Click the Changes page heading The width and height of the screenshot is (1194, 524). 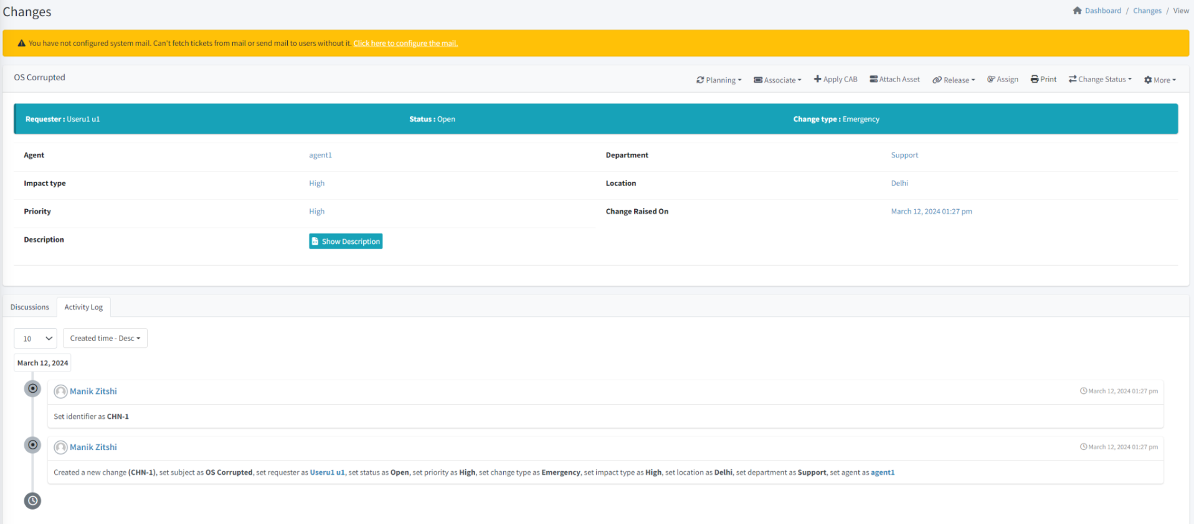27,12
